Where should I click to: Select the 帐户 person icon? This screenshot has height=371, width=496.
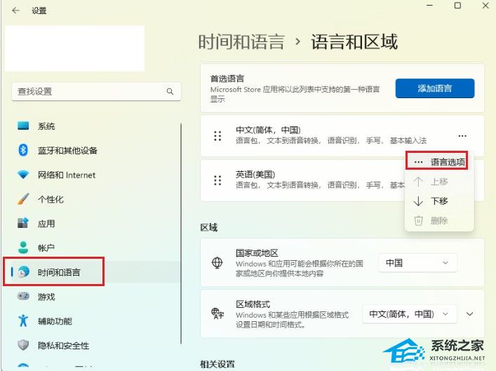23,248
